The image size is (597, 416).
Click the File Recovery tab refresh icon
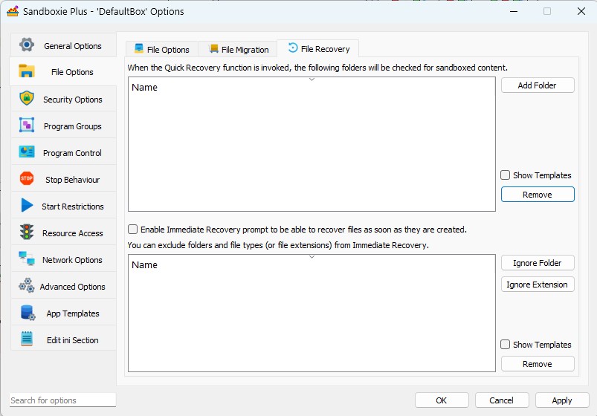[293, 48]
